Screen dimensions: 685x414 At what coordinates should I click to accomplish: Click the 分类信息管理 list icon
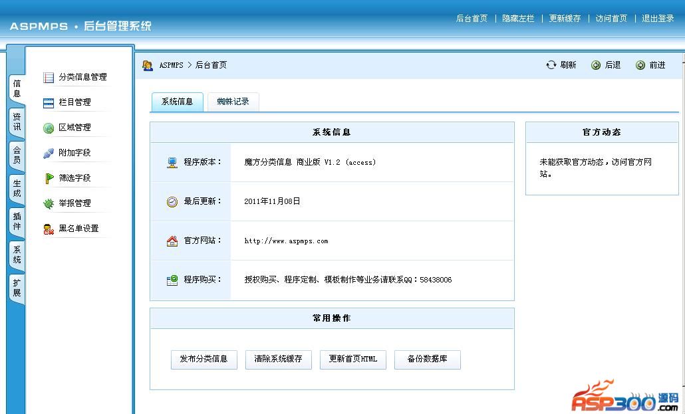tap(49, 77)
